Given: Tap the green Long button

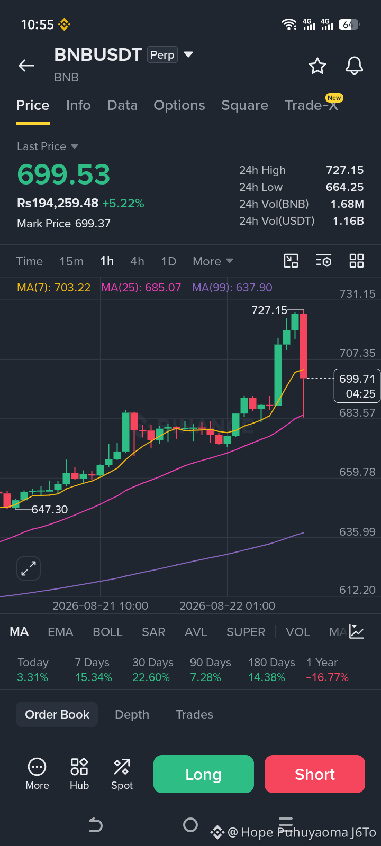Looking at the screenshot, I should point(204,774).
